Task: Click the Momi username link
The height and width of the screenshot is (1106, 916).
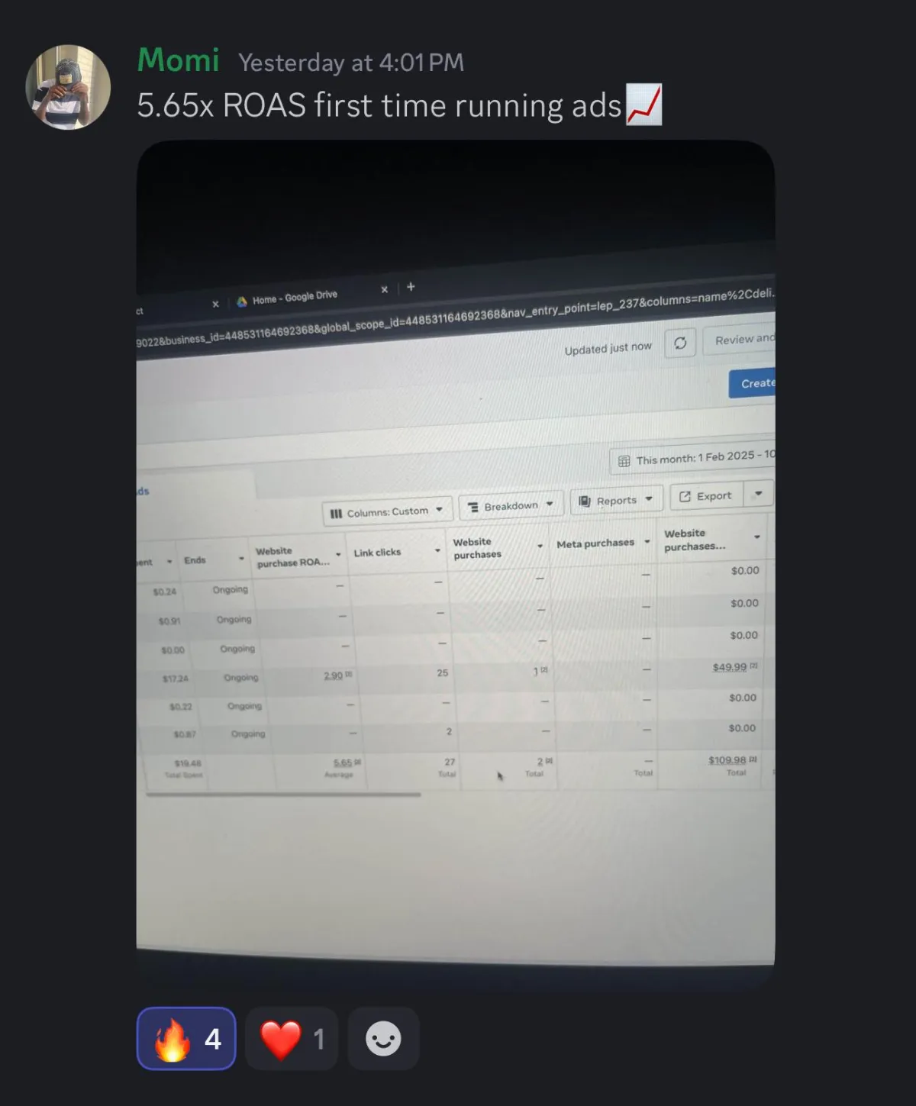Action: [x=179, y=60]
